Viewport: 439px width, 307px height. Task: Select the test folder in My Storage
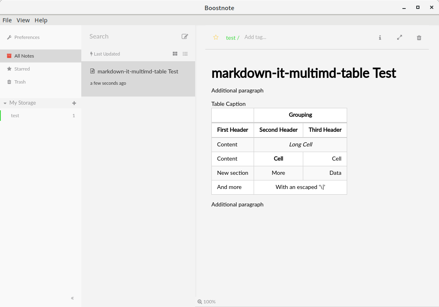click(41, 116)
